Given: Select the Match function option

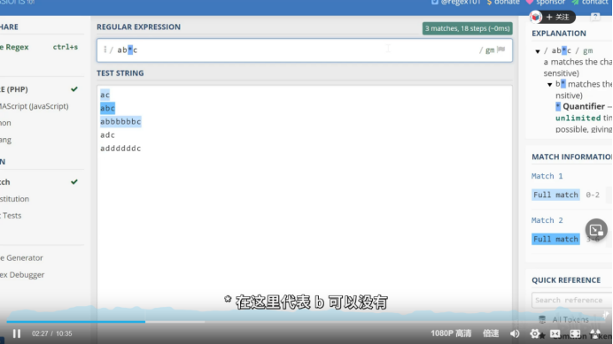Looking at the screenshot, I should pyautogui.click(x=39, y=182).
